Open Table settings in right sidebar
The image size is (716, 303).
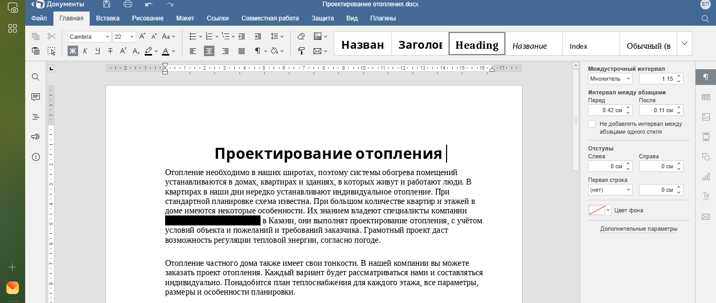tap(706, 97)
